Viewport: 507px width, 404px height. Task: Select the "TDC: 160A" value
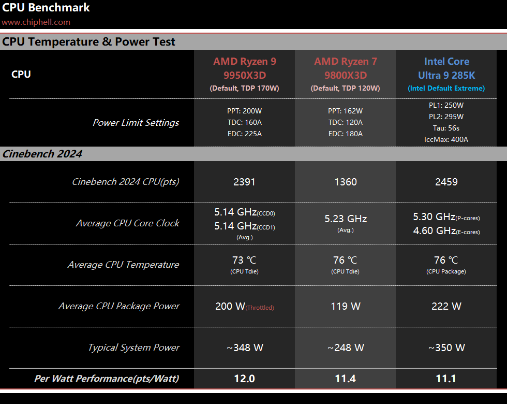pos(244,122)
